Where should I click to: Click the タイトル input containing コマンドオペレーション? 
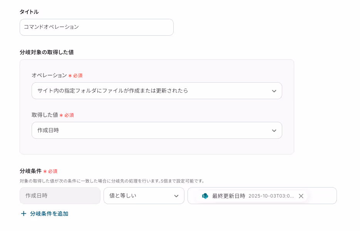pyautogui.click(x=96, y=27)
